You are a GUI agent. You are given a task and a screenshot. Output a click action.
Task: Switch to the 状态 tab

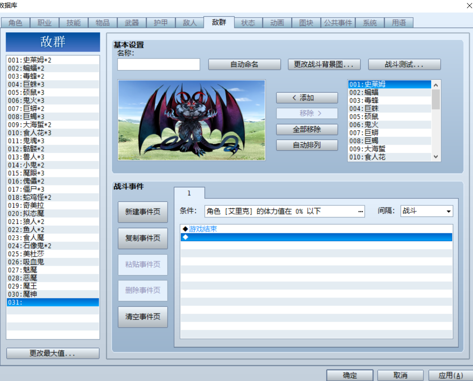[x=248, y=23]
